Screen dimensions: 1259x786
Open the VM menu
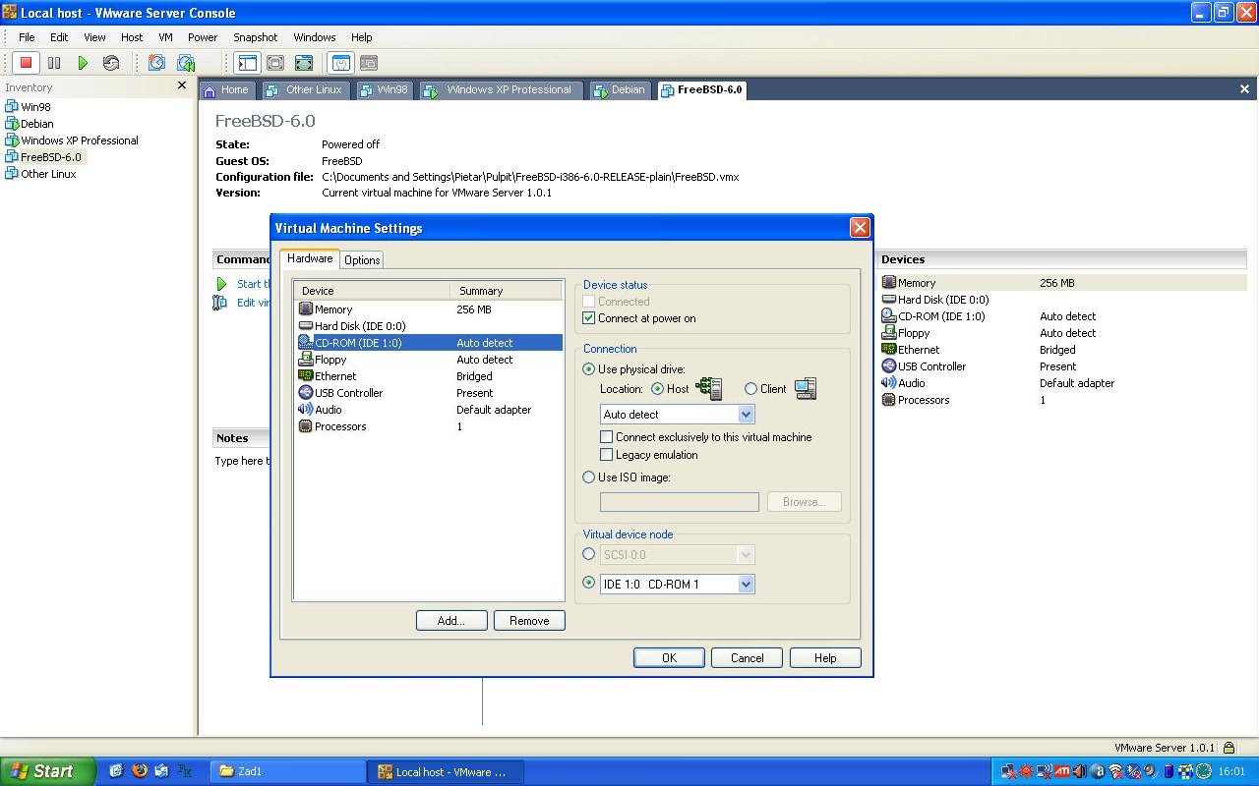coord(165,37)
